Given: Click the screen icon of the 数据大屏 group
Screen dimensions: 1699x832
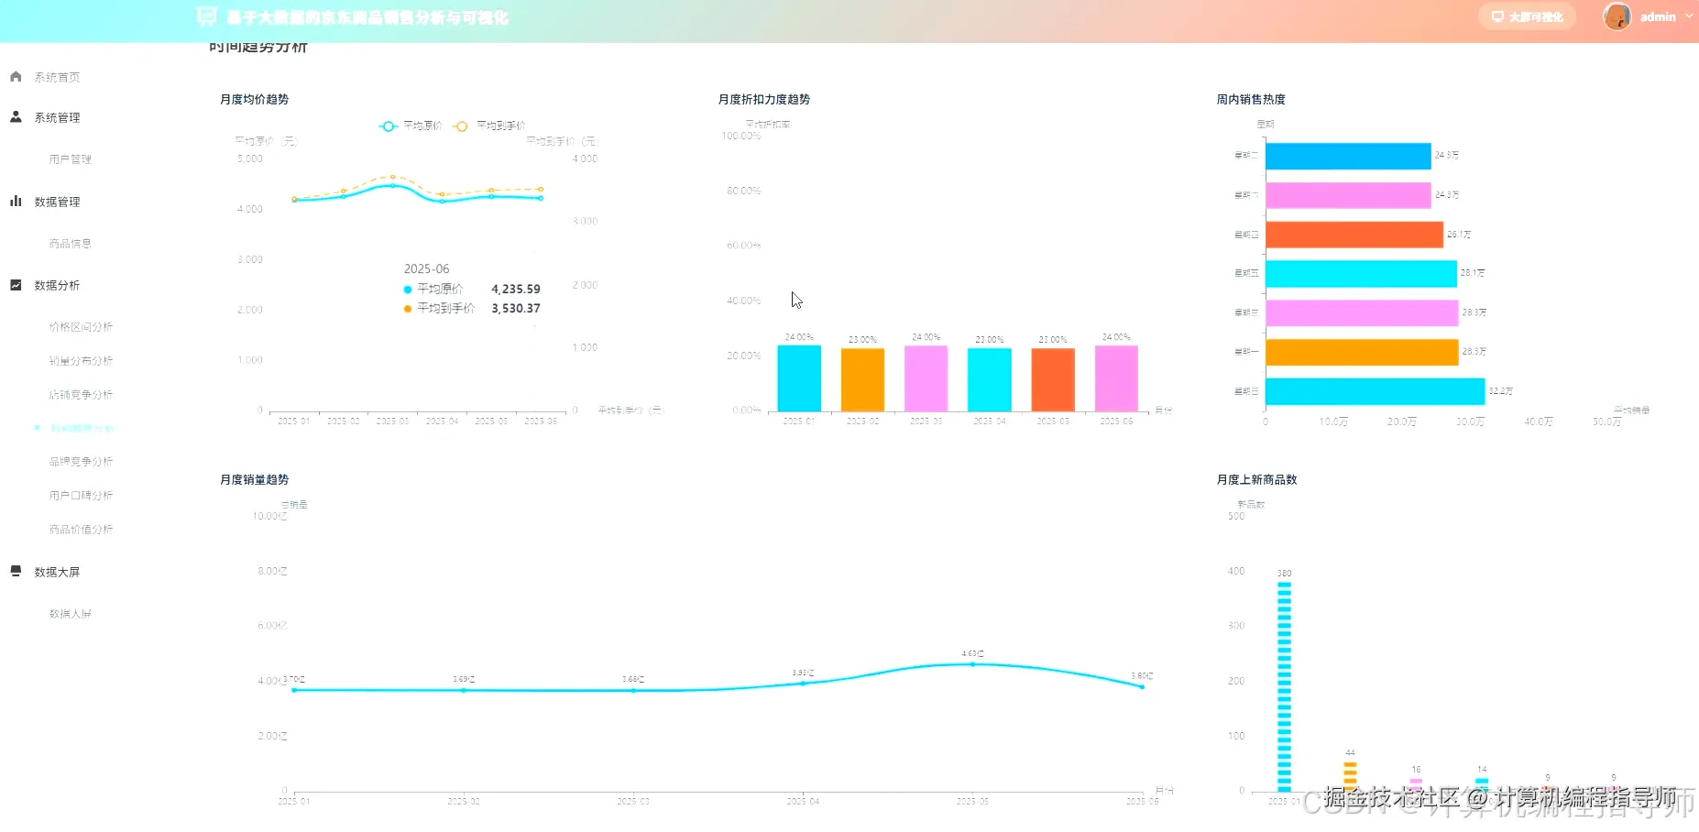Looking at the screenshot, I should pos(16,571).
